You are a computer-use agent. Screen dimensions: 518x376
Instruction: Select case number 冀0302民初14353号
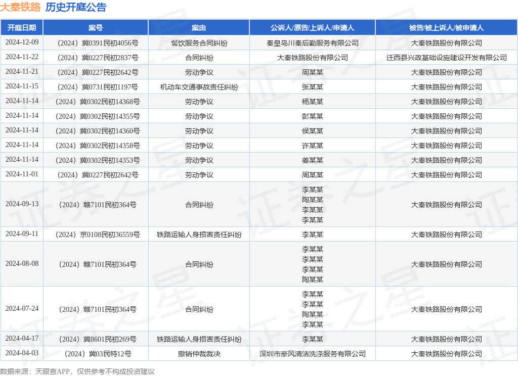98,160
